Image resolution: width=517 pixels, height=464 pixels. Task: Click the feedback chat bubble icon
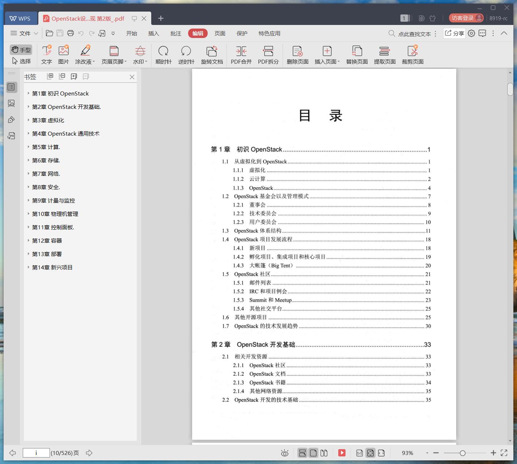[482, 33]
